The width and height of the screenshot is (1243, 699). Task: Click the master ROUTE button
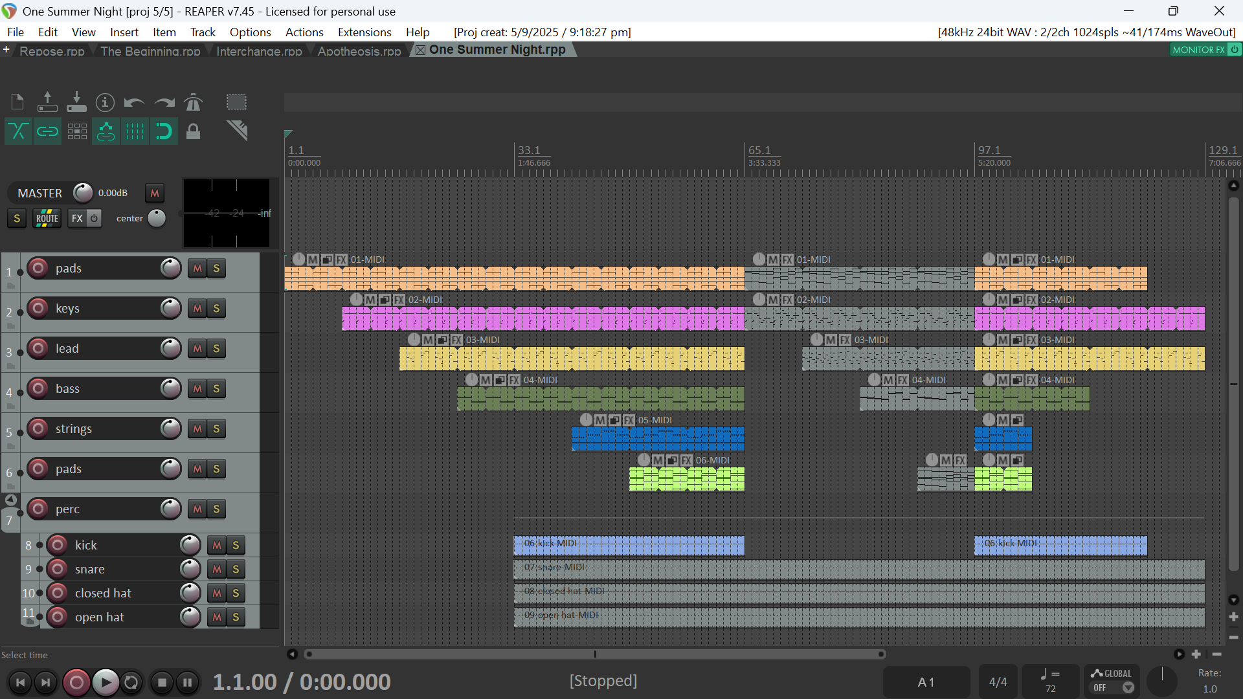(47, 219)
